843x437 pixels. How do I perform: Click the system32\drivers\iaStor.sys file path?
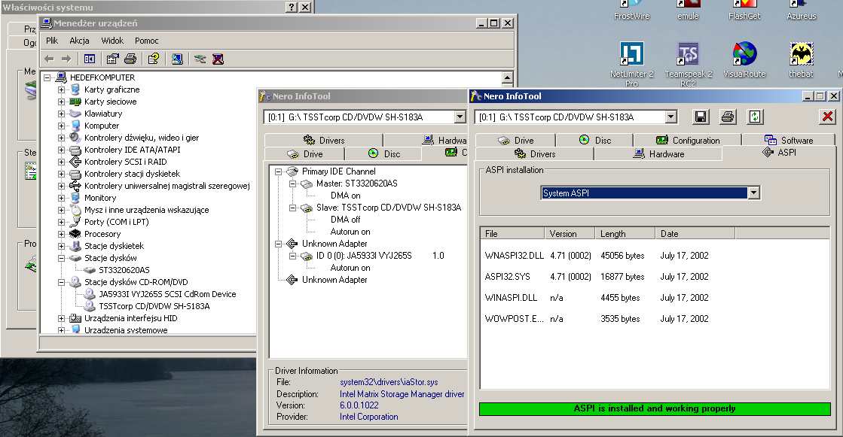coord(389,382)
